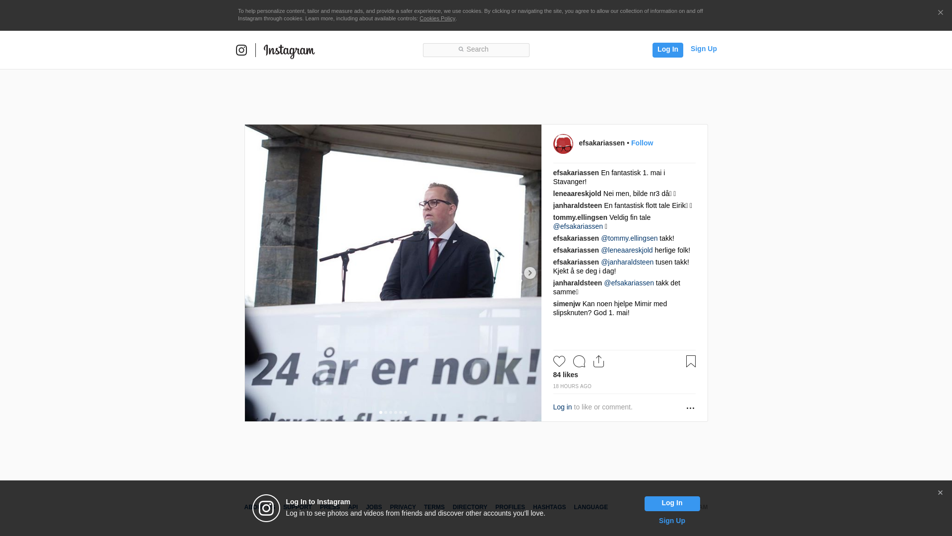Open comments with the speech bubble icon

(x=579, y=361)
